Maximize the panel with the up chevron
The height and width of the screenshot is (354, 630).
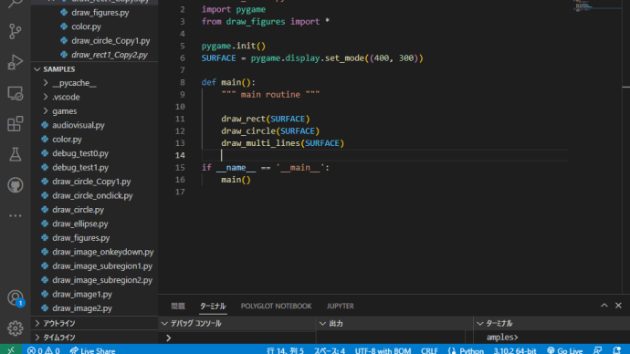[604, 306]
